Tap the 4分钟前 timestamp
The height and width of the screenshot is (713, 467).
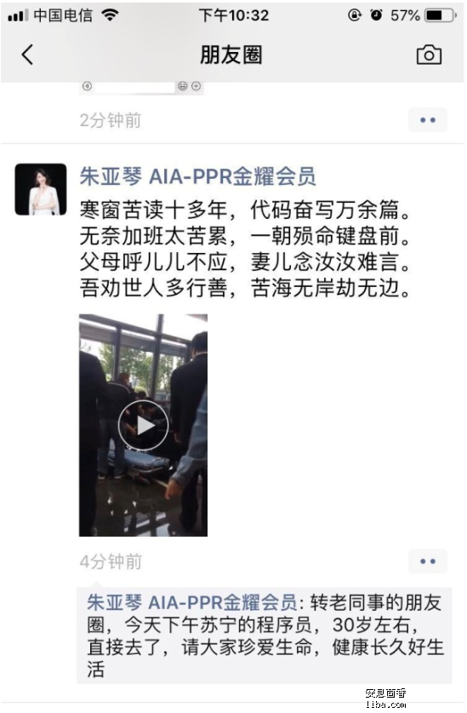[x=111, y=561]
